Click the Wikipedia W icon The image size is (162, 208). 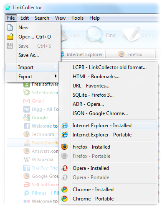27,159
